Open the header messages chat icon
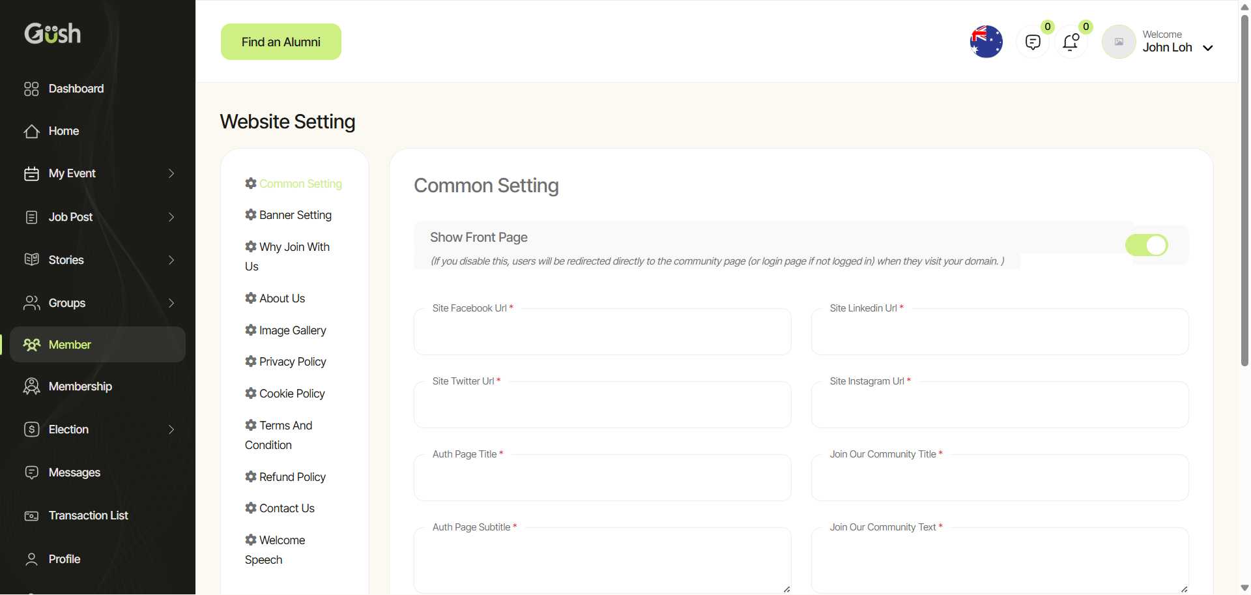Viewport: 1251px width, 595px height. (1033, 42)
